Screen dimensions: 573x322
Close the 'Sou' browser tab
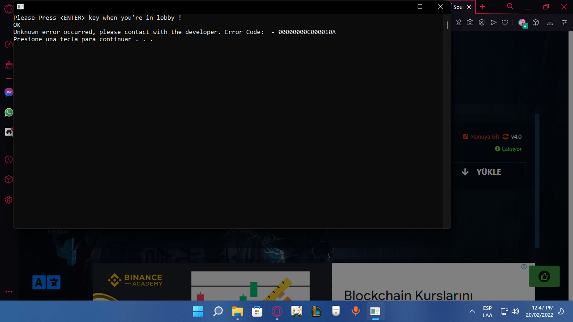coord(469,7)
